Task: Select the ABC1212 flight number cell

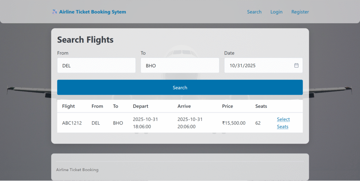Action: 72,123
